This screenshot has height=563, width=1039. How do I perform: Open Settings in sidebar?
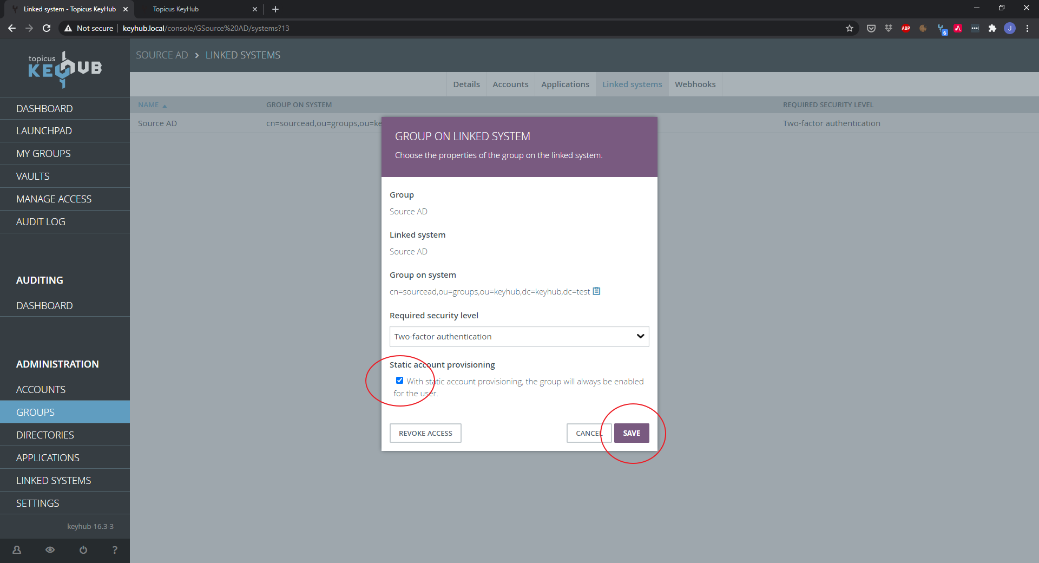tap(65, 503)
